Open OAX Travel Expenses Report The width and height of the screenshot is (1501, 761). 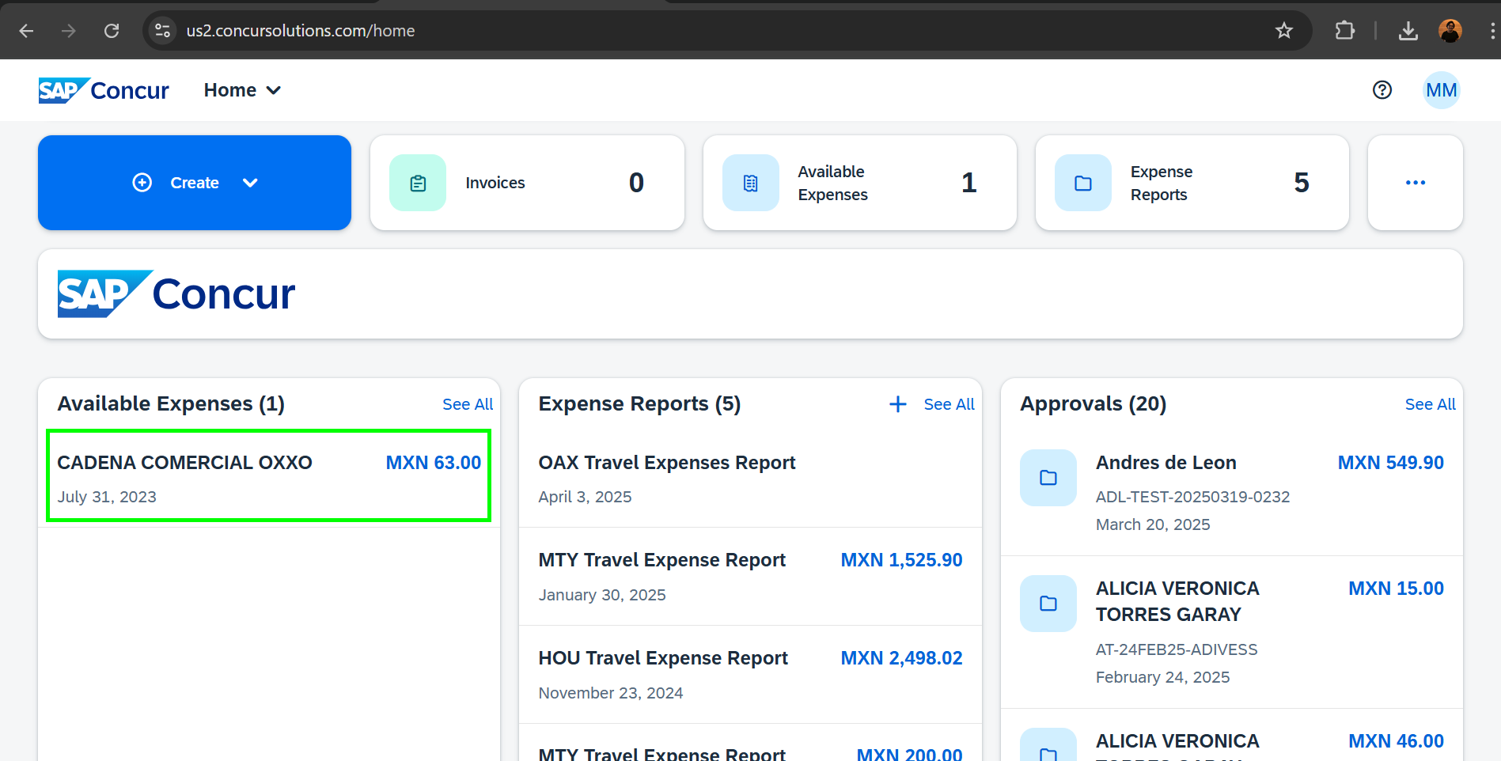click(x=750, y=479)
